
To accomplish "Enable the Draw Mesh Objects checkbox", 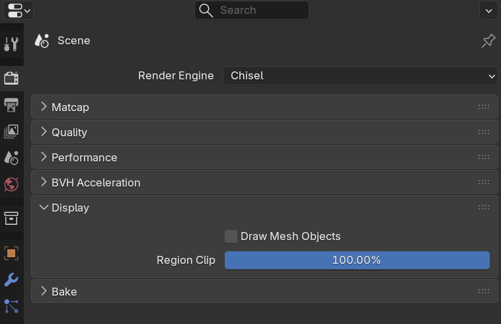I will pyautogui.click(x=231, y=236).
